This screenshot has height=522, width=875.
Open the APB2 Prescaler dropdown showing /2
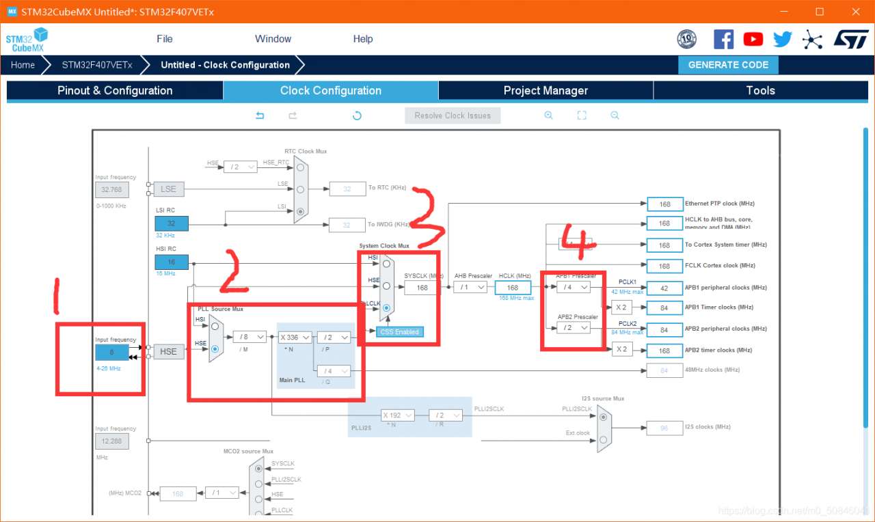click(574, 328)
